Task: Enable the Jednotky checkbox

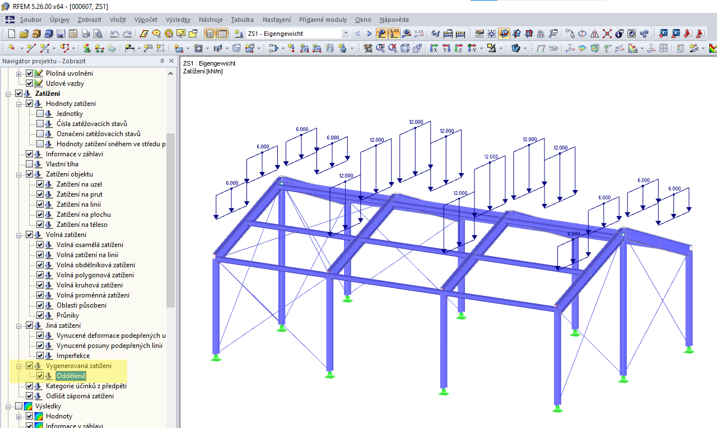Action: (40, 114)
